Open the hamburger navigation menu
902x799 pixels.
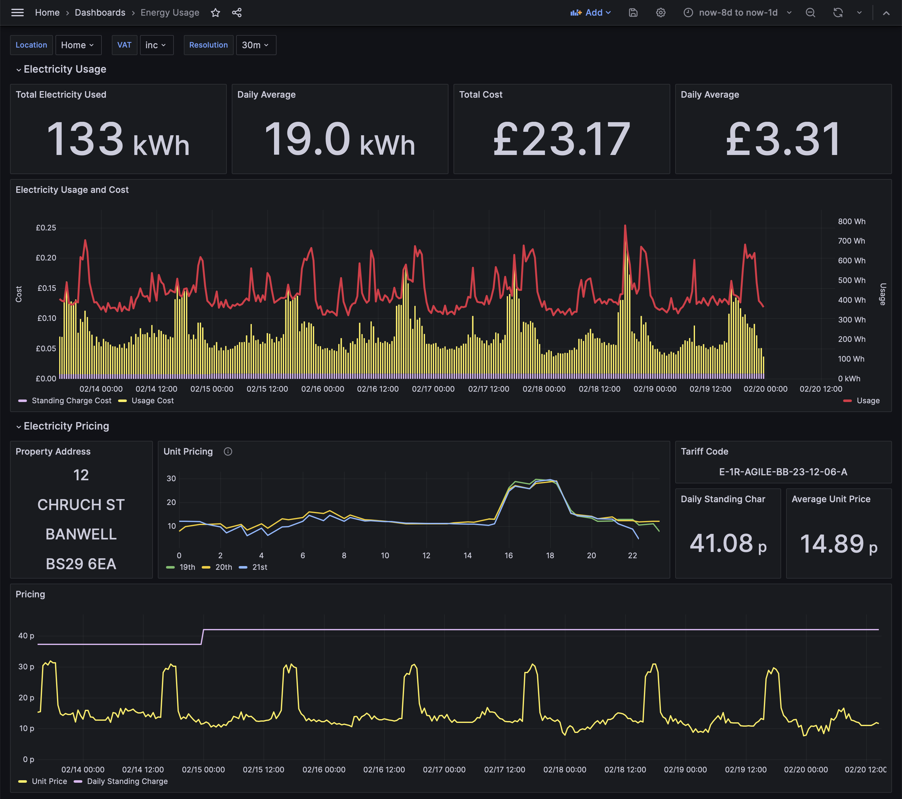point(18,13)
